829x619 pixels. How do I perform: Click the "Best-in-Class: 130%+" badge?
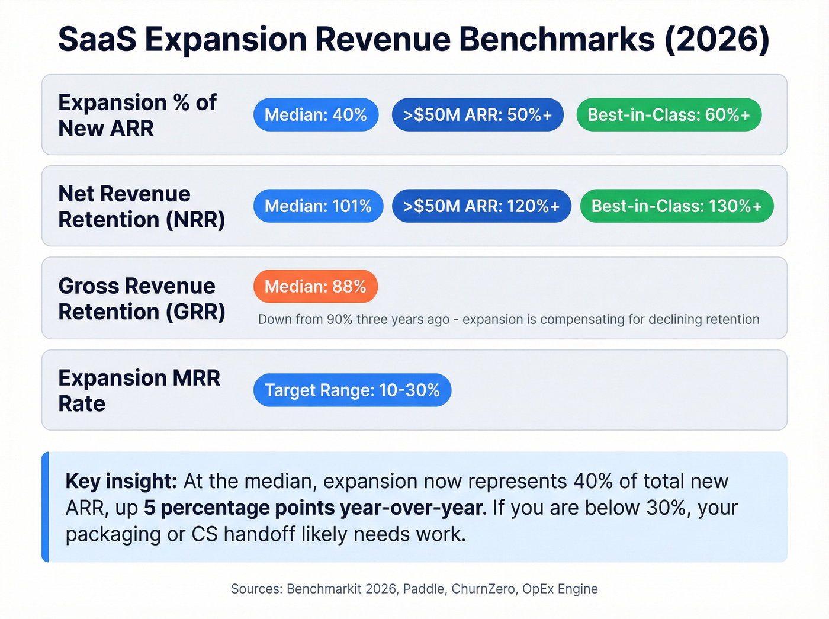pos(677,206)
